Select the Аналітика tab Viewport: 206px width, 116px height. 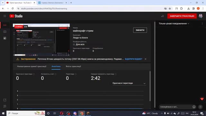click(x=56, y=66)
